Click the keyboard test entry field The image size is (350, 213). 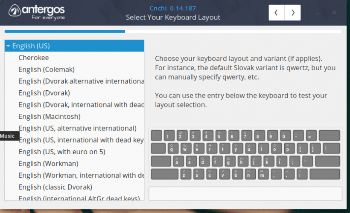(x=245, y=193)
